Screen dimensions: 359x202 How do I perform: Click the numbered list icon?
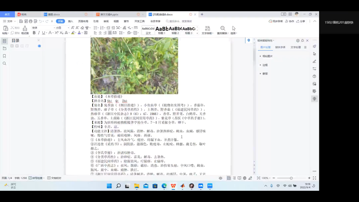coord(102,28)
